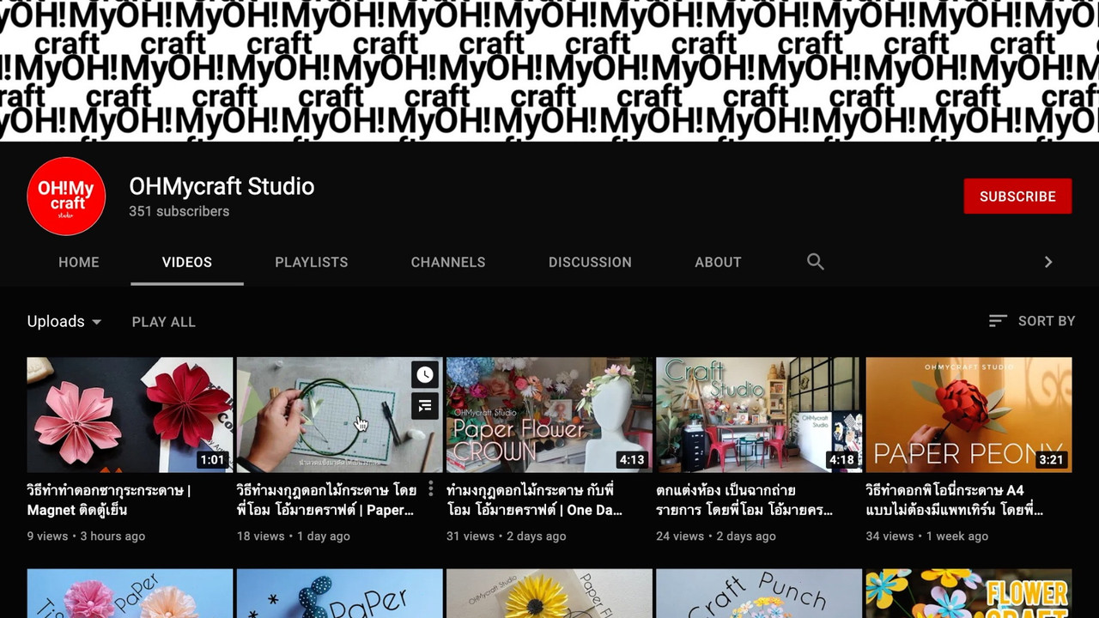Image resolution: width=1099 pixels, height=618 pixels.
Task: Open the Discussion tab
Action: [590, 262]
